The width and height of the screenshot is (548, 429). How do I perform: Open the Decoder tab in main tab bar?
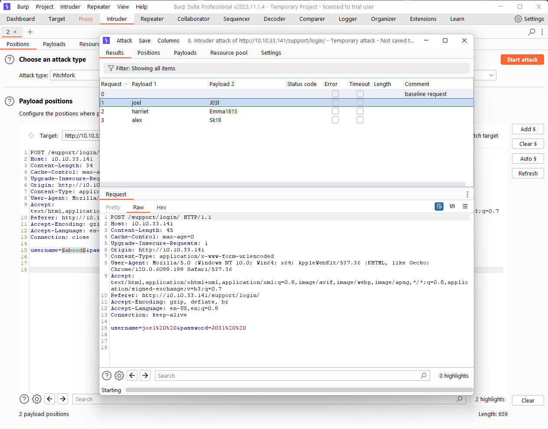tap(275, 19)
